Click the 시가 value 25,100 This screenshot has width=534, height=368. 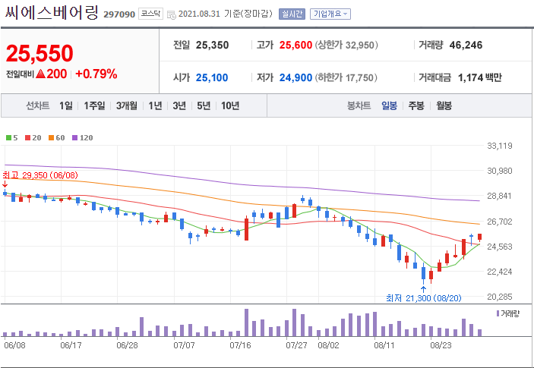point(212,77)
